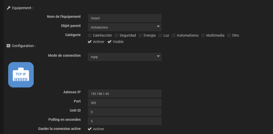Toggle the Luz category checkbox
Viewport: 273px width, 134px height.
coord(160,36)
